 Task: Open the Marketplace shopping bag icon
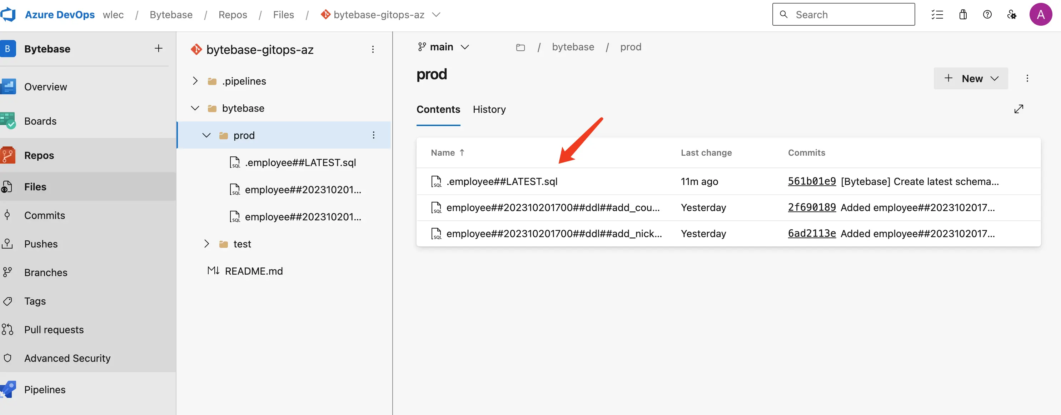tap(962, 15)
